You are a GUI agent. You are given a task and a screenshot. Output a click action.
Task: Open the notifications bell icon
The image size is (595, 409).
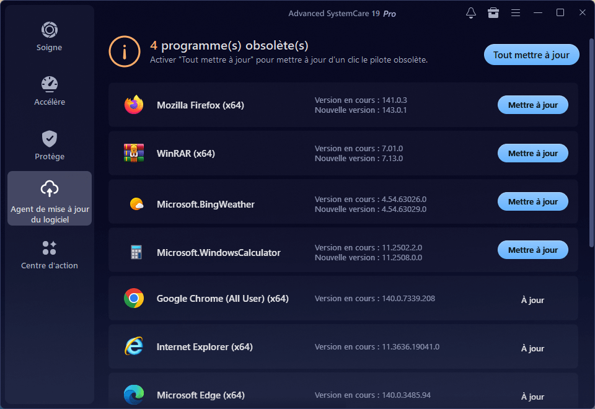pos(471,13)
